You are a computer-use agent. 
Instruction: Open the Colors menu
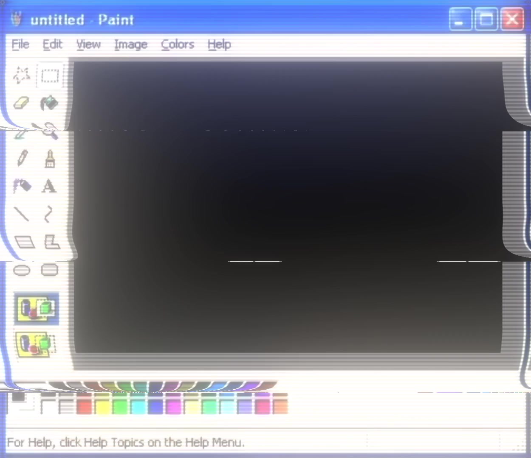[x=178, y=44]
